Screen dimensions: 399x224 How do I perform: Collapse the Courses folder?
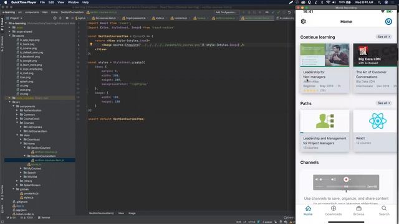(x=17, y=123)
